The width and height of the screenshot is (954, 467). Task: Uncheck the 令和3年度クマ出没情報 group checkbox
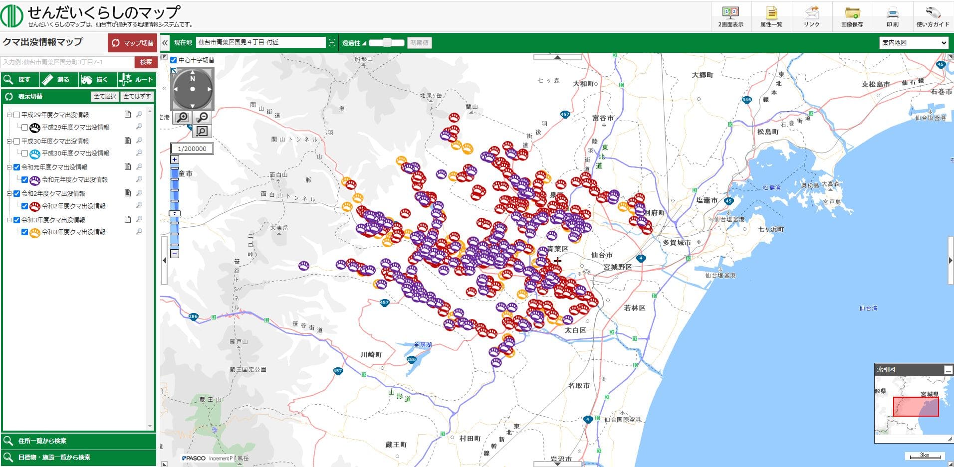(17, 220)
